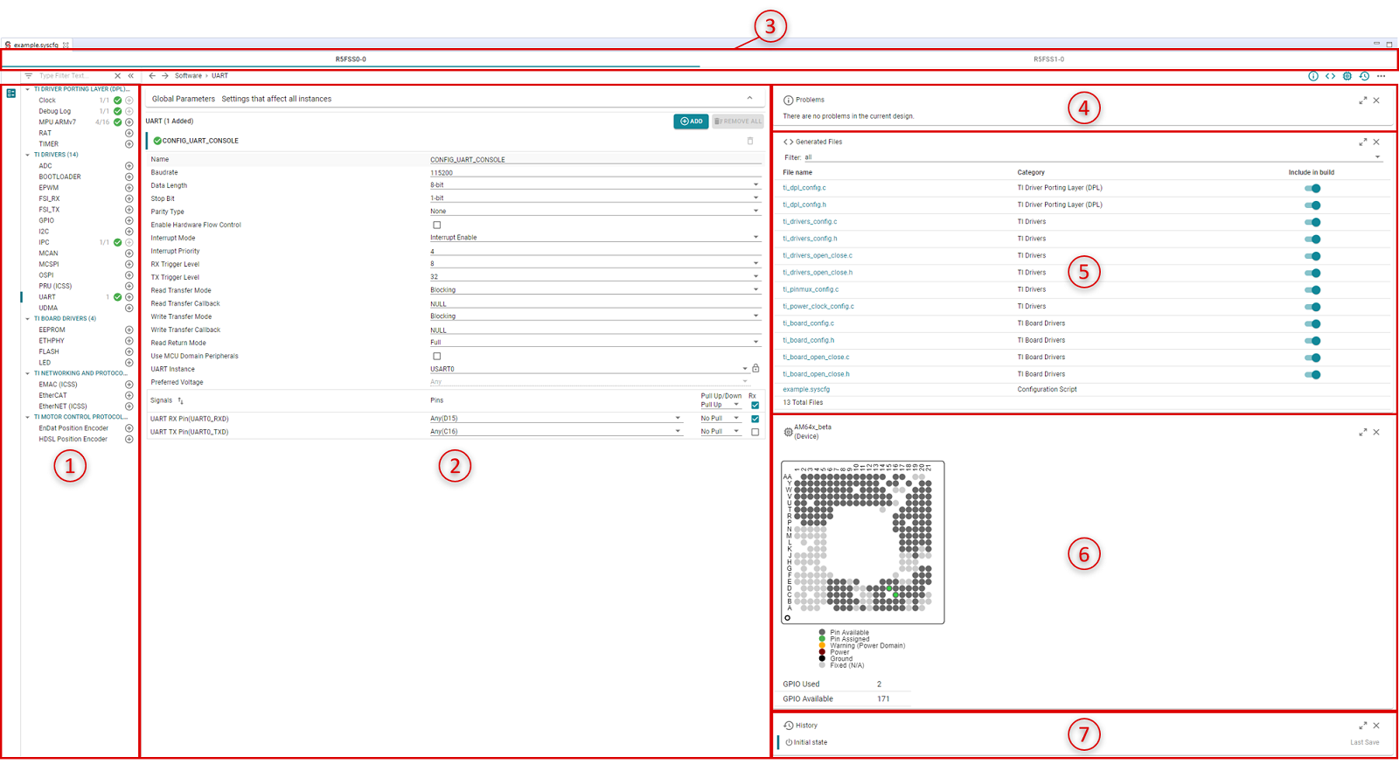Click the teal module list icon at the sidebar top
Image resolution: width=1399 pixels, height=771 pixels.
click(x=11, y=93)
